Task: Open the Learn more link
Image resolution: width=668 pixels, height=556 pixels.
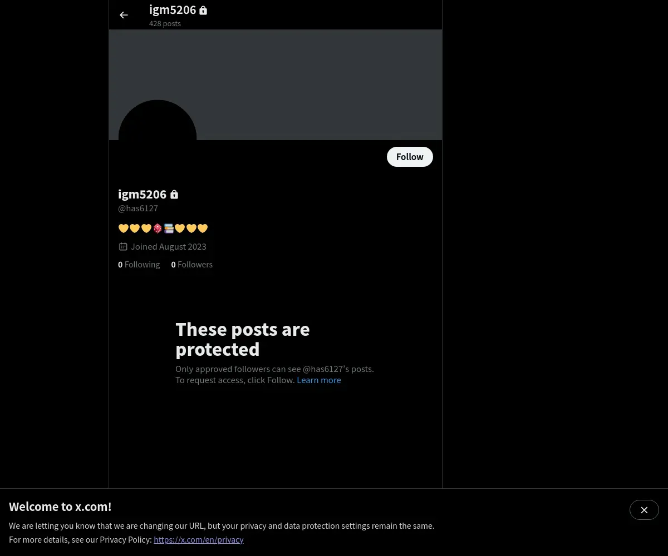Action: tap(319, 380)
